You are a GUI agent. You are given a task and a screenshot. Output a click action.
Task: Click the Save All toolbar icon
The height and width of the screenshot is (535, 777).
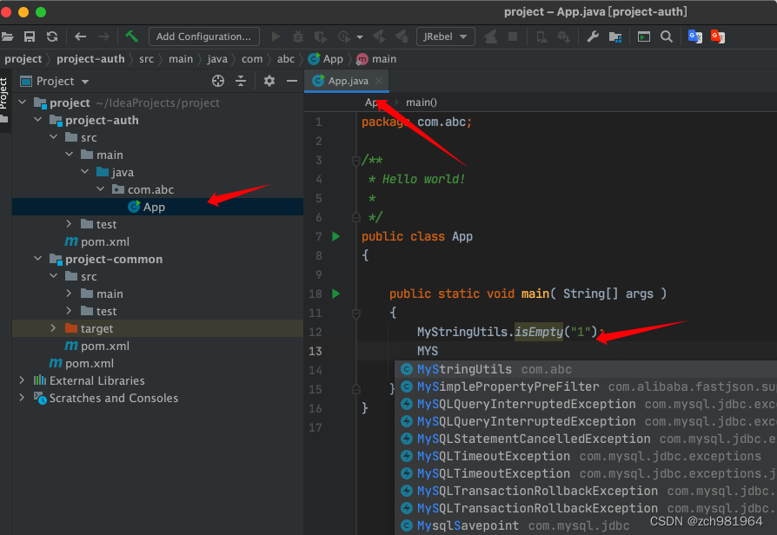[x=30, y=36]
